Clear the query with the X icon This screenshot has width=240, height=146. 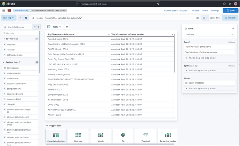pyautogui.click(x=198, y=18)
